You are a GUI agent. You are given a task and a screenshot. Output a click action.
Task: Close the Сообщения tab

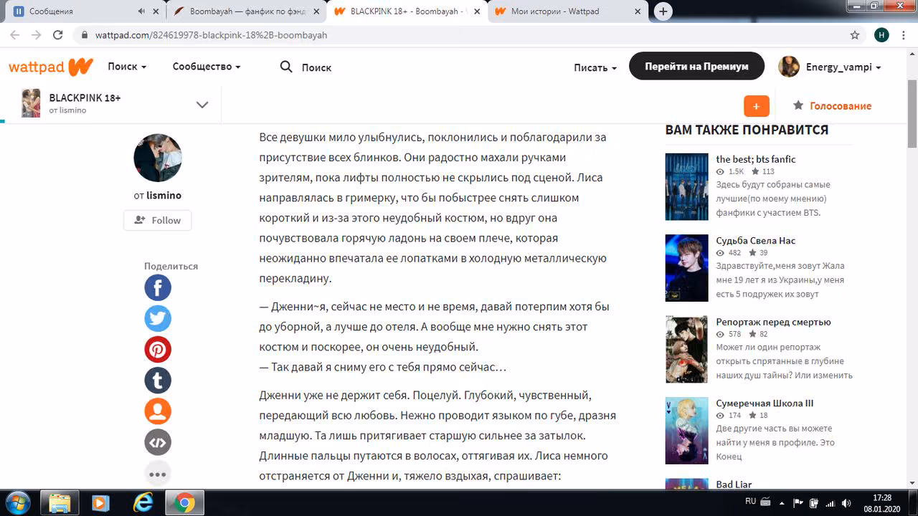[x=156, y=11]
